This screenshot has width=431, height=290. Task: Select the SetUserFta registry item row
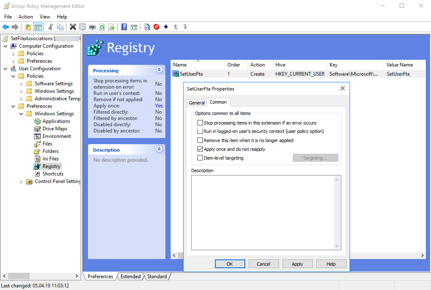(x=298, y=74)
